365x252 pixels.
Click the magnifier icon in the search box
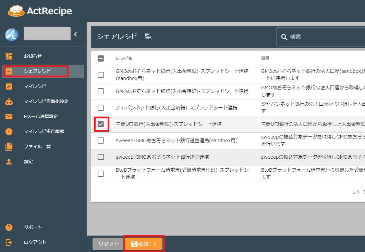[284, 37]
